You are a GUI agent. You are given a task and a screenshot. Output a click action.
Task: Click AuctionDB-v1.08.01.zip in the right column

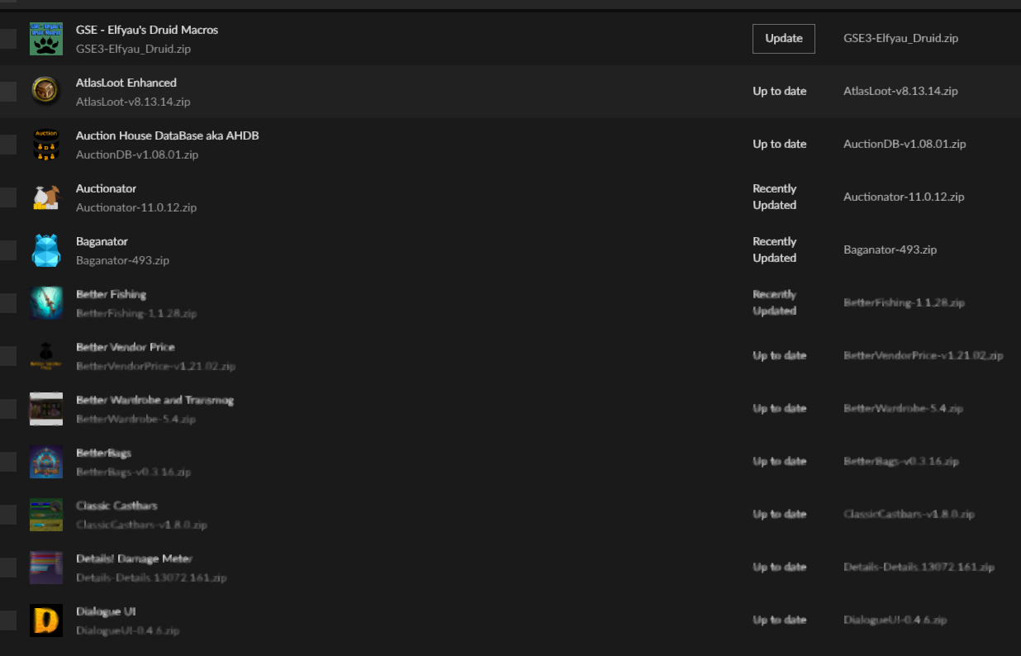pos(905,144)
